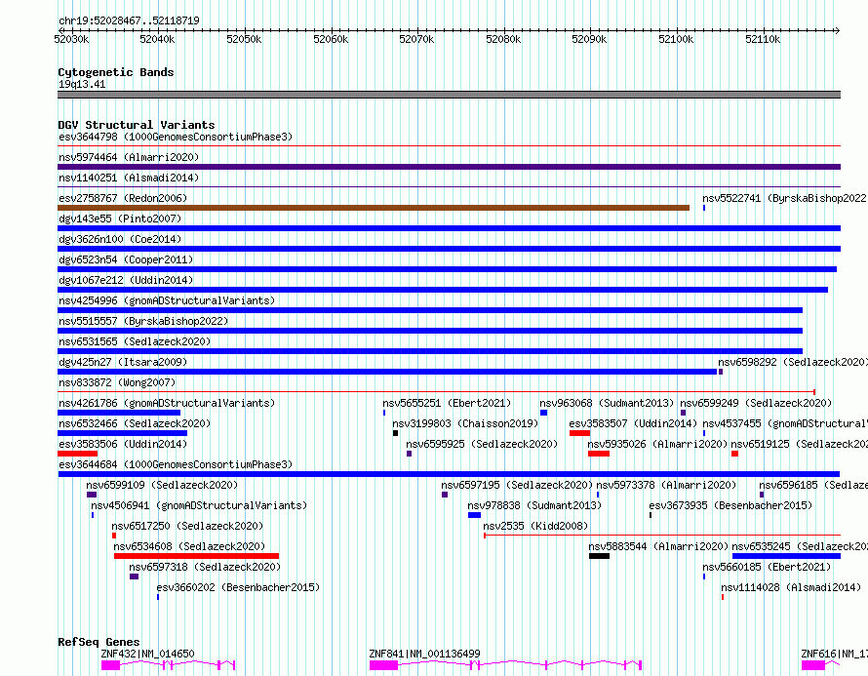The height and width of the screenshot is (676, 868).
Task: Click the nsv833872 Wong2007 label
Action: (117, 382)
